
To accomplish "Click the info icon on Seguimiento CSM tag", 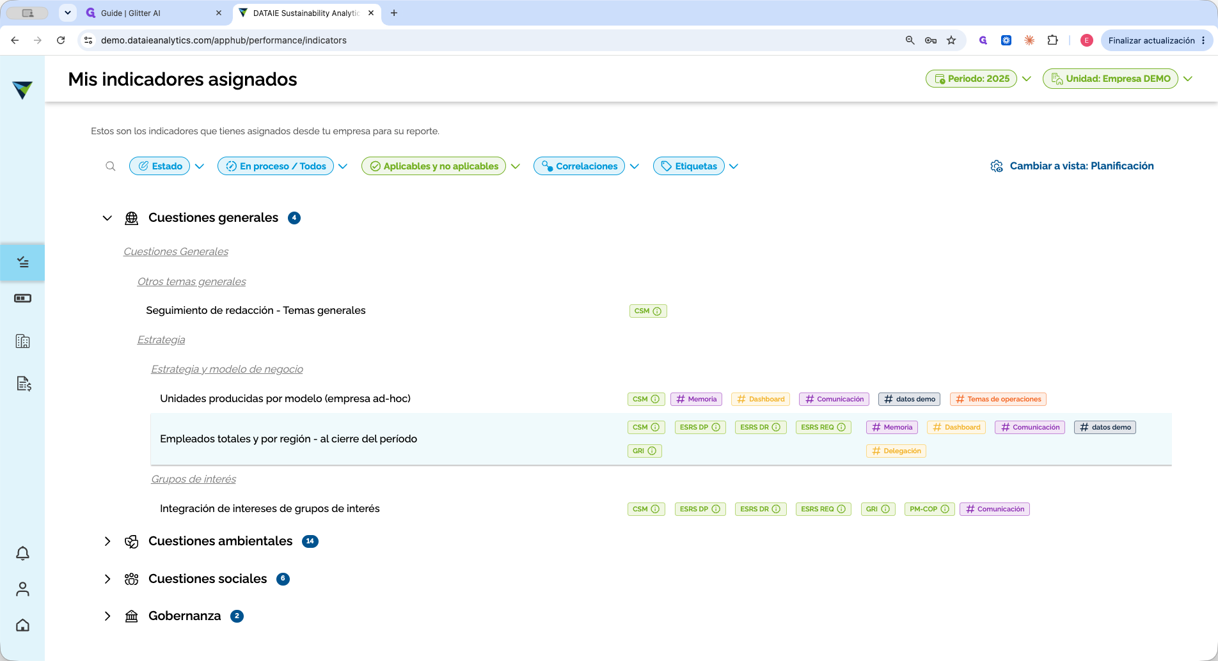I will coord(657,311).
